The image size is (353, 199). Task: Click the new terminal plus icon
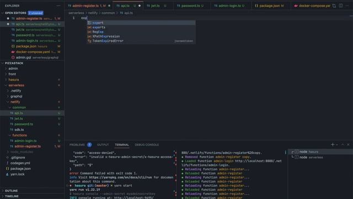tap(332, 145)
